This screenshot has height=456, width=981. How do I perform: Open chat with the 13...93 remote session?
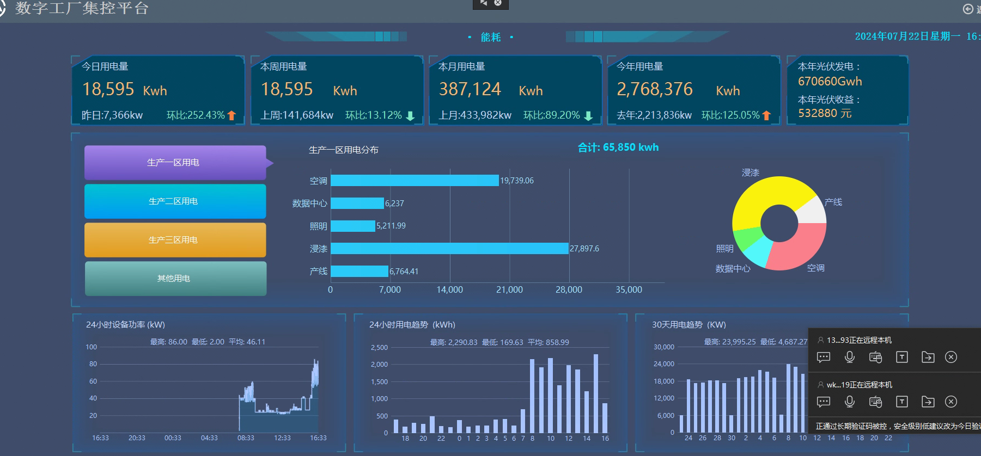click(x=824, y=357)
